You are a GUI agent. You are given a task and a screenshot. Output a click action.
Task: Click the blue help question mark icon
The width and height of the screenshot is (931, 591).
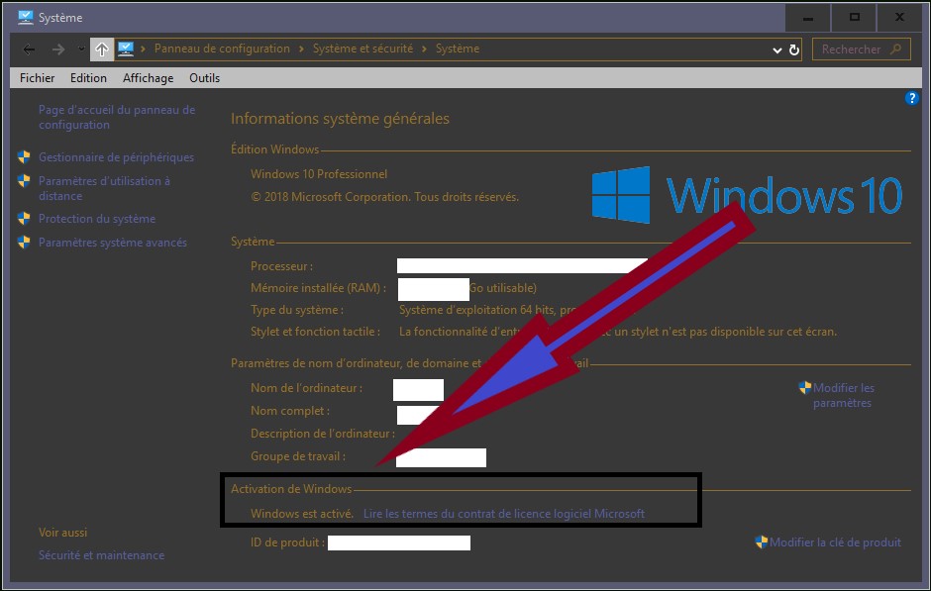(911, 98)
